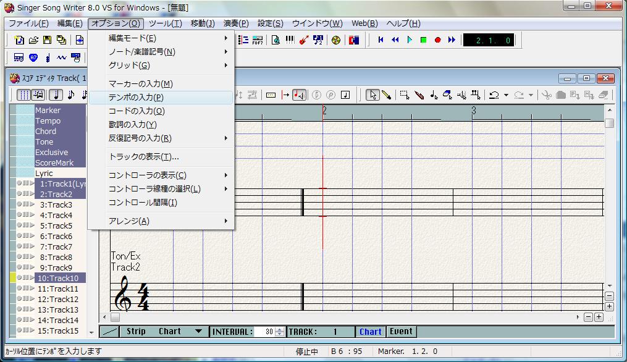Select the arrow pointer tool

point(372,95)
